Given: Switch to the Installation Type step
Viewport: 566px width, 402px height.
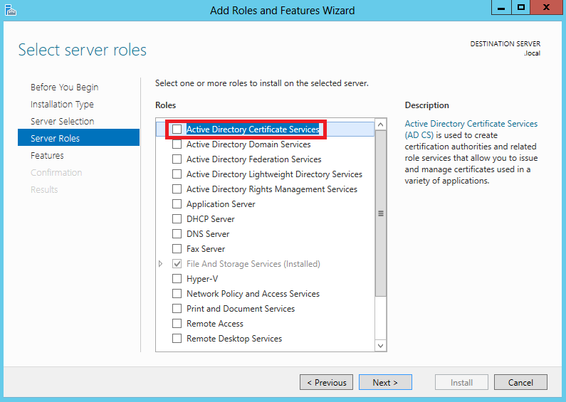Looking at the screenshot, I should pos(62,105).
